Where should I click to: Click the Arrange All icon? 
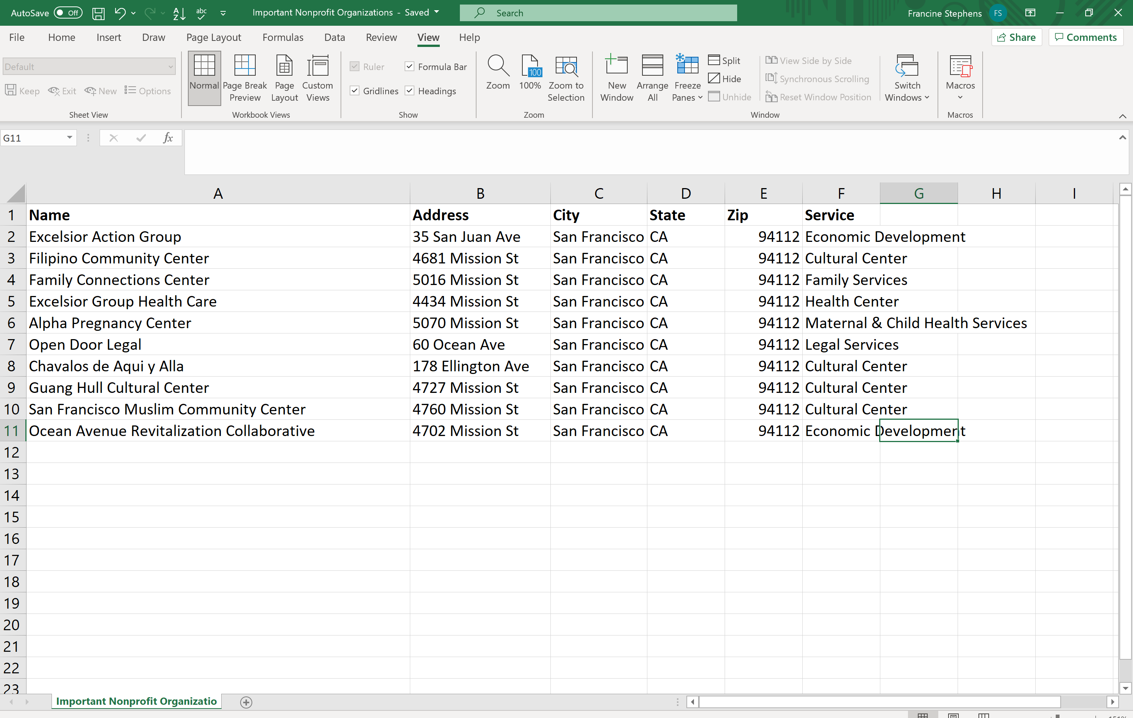click(x=652, y=66)
